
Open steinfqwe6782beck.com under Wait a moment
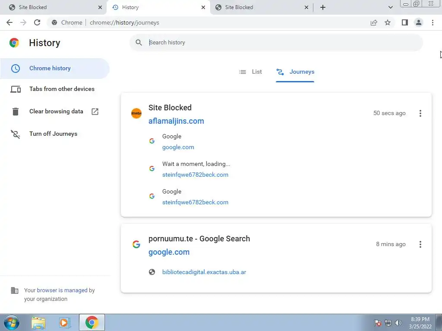pos(195,175)
